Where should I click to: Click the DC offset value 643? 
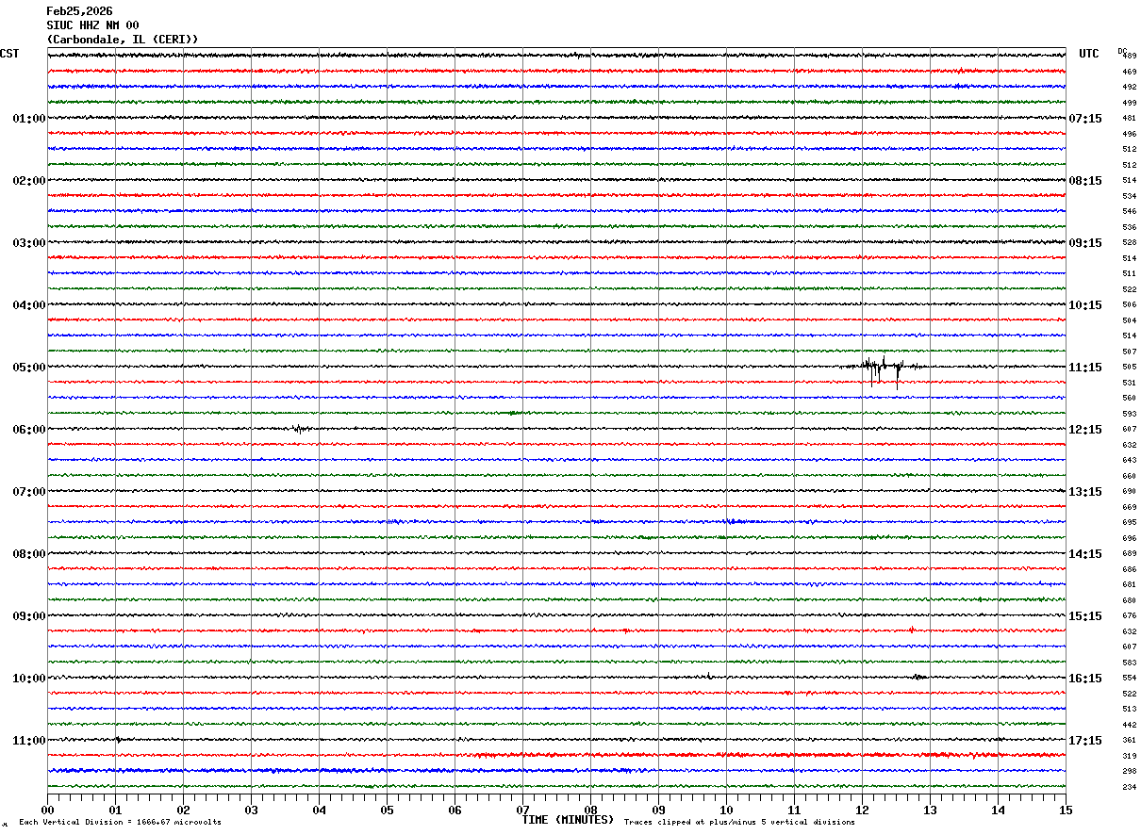point(1129,461)
